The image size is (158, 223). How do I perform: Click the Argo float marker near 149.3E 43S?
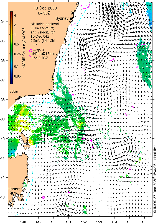click(x=44, y=197)
